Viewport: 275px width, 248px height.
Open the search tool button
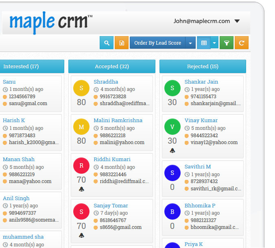107,43
